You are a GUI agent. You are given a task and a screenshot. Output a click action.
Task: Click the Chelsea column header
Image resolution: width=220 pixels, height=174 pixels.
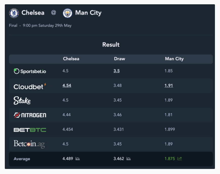click(71, 59)
